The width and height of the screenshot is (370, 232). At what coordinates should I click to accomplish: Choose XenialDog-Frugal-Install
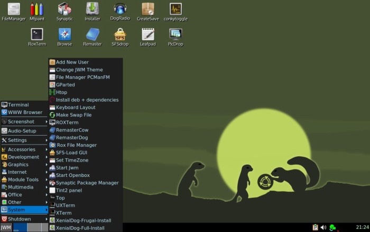[x=86, y=221]
